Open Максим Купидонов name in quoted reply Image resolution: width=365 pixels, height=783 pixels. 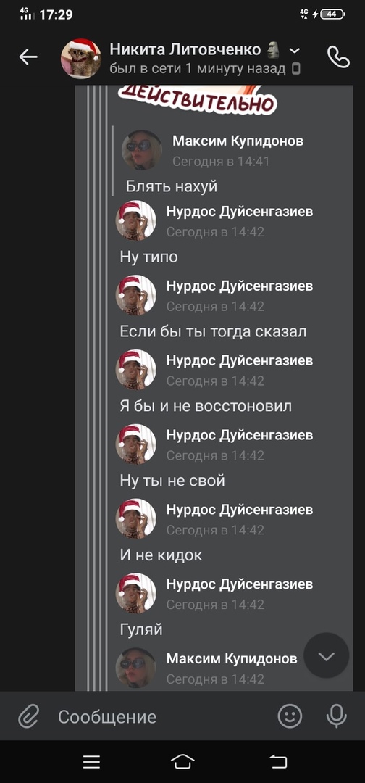238,141
